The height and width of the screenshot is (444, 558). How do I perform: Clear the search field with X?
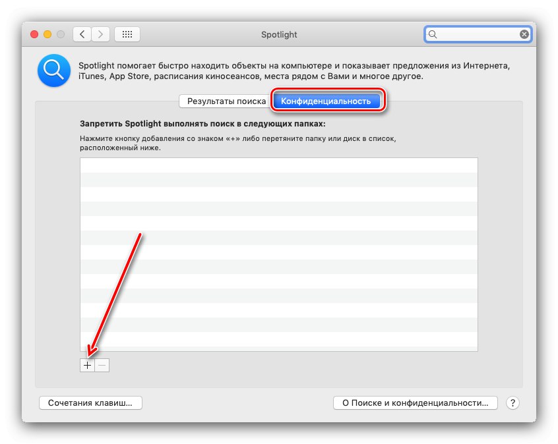(x=524, y=34)
